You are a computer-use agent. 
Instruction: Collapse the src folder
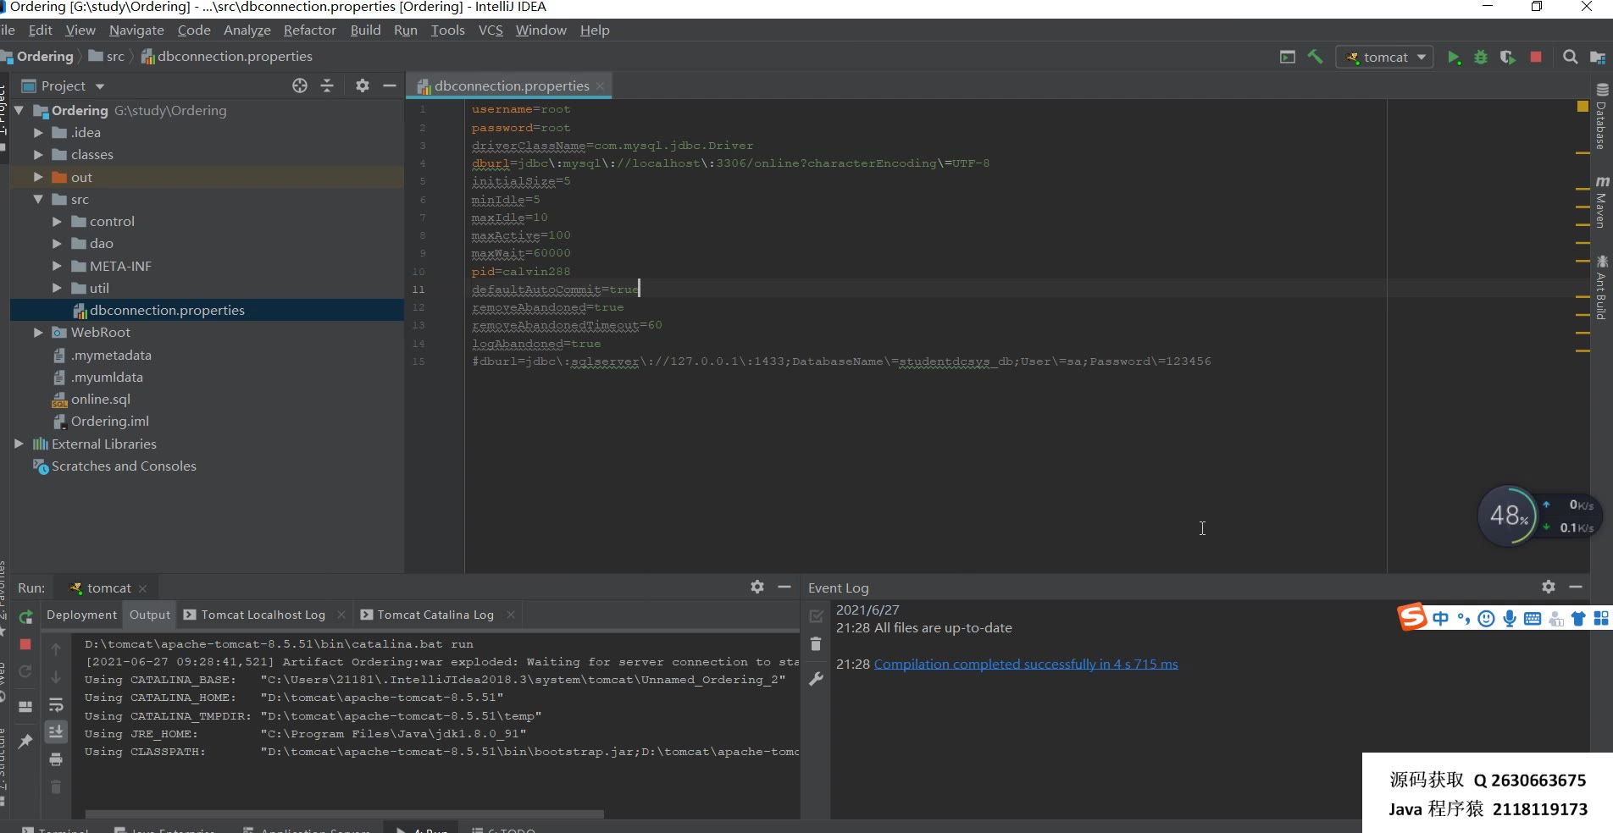point(38,200)
